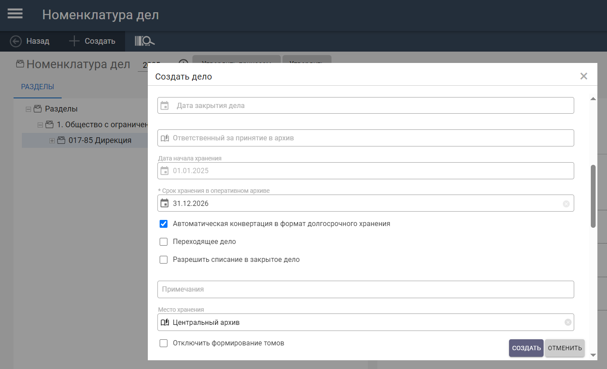
Task: Collapse the 1. Общество section node
Action: click(40, 125)
